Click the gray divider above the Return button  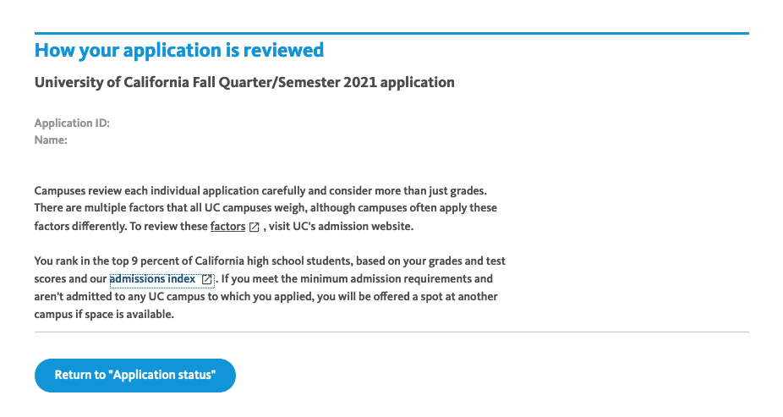(x=391, y=332)
